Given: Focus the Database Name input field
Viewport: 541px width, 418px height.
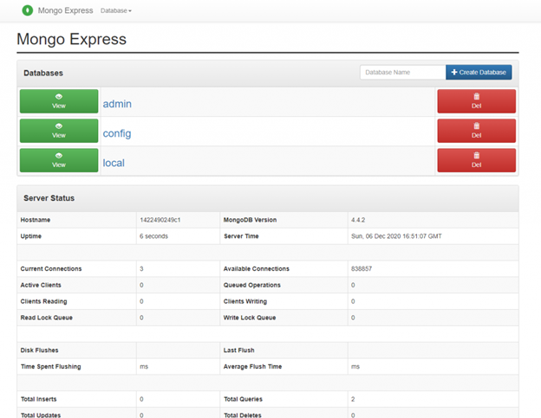Looking at the screenshot, I should point(402,73).
